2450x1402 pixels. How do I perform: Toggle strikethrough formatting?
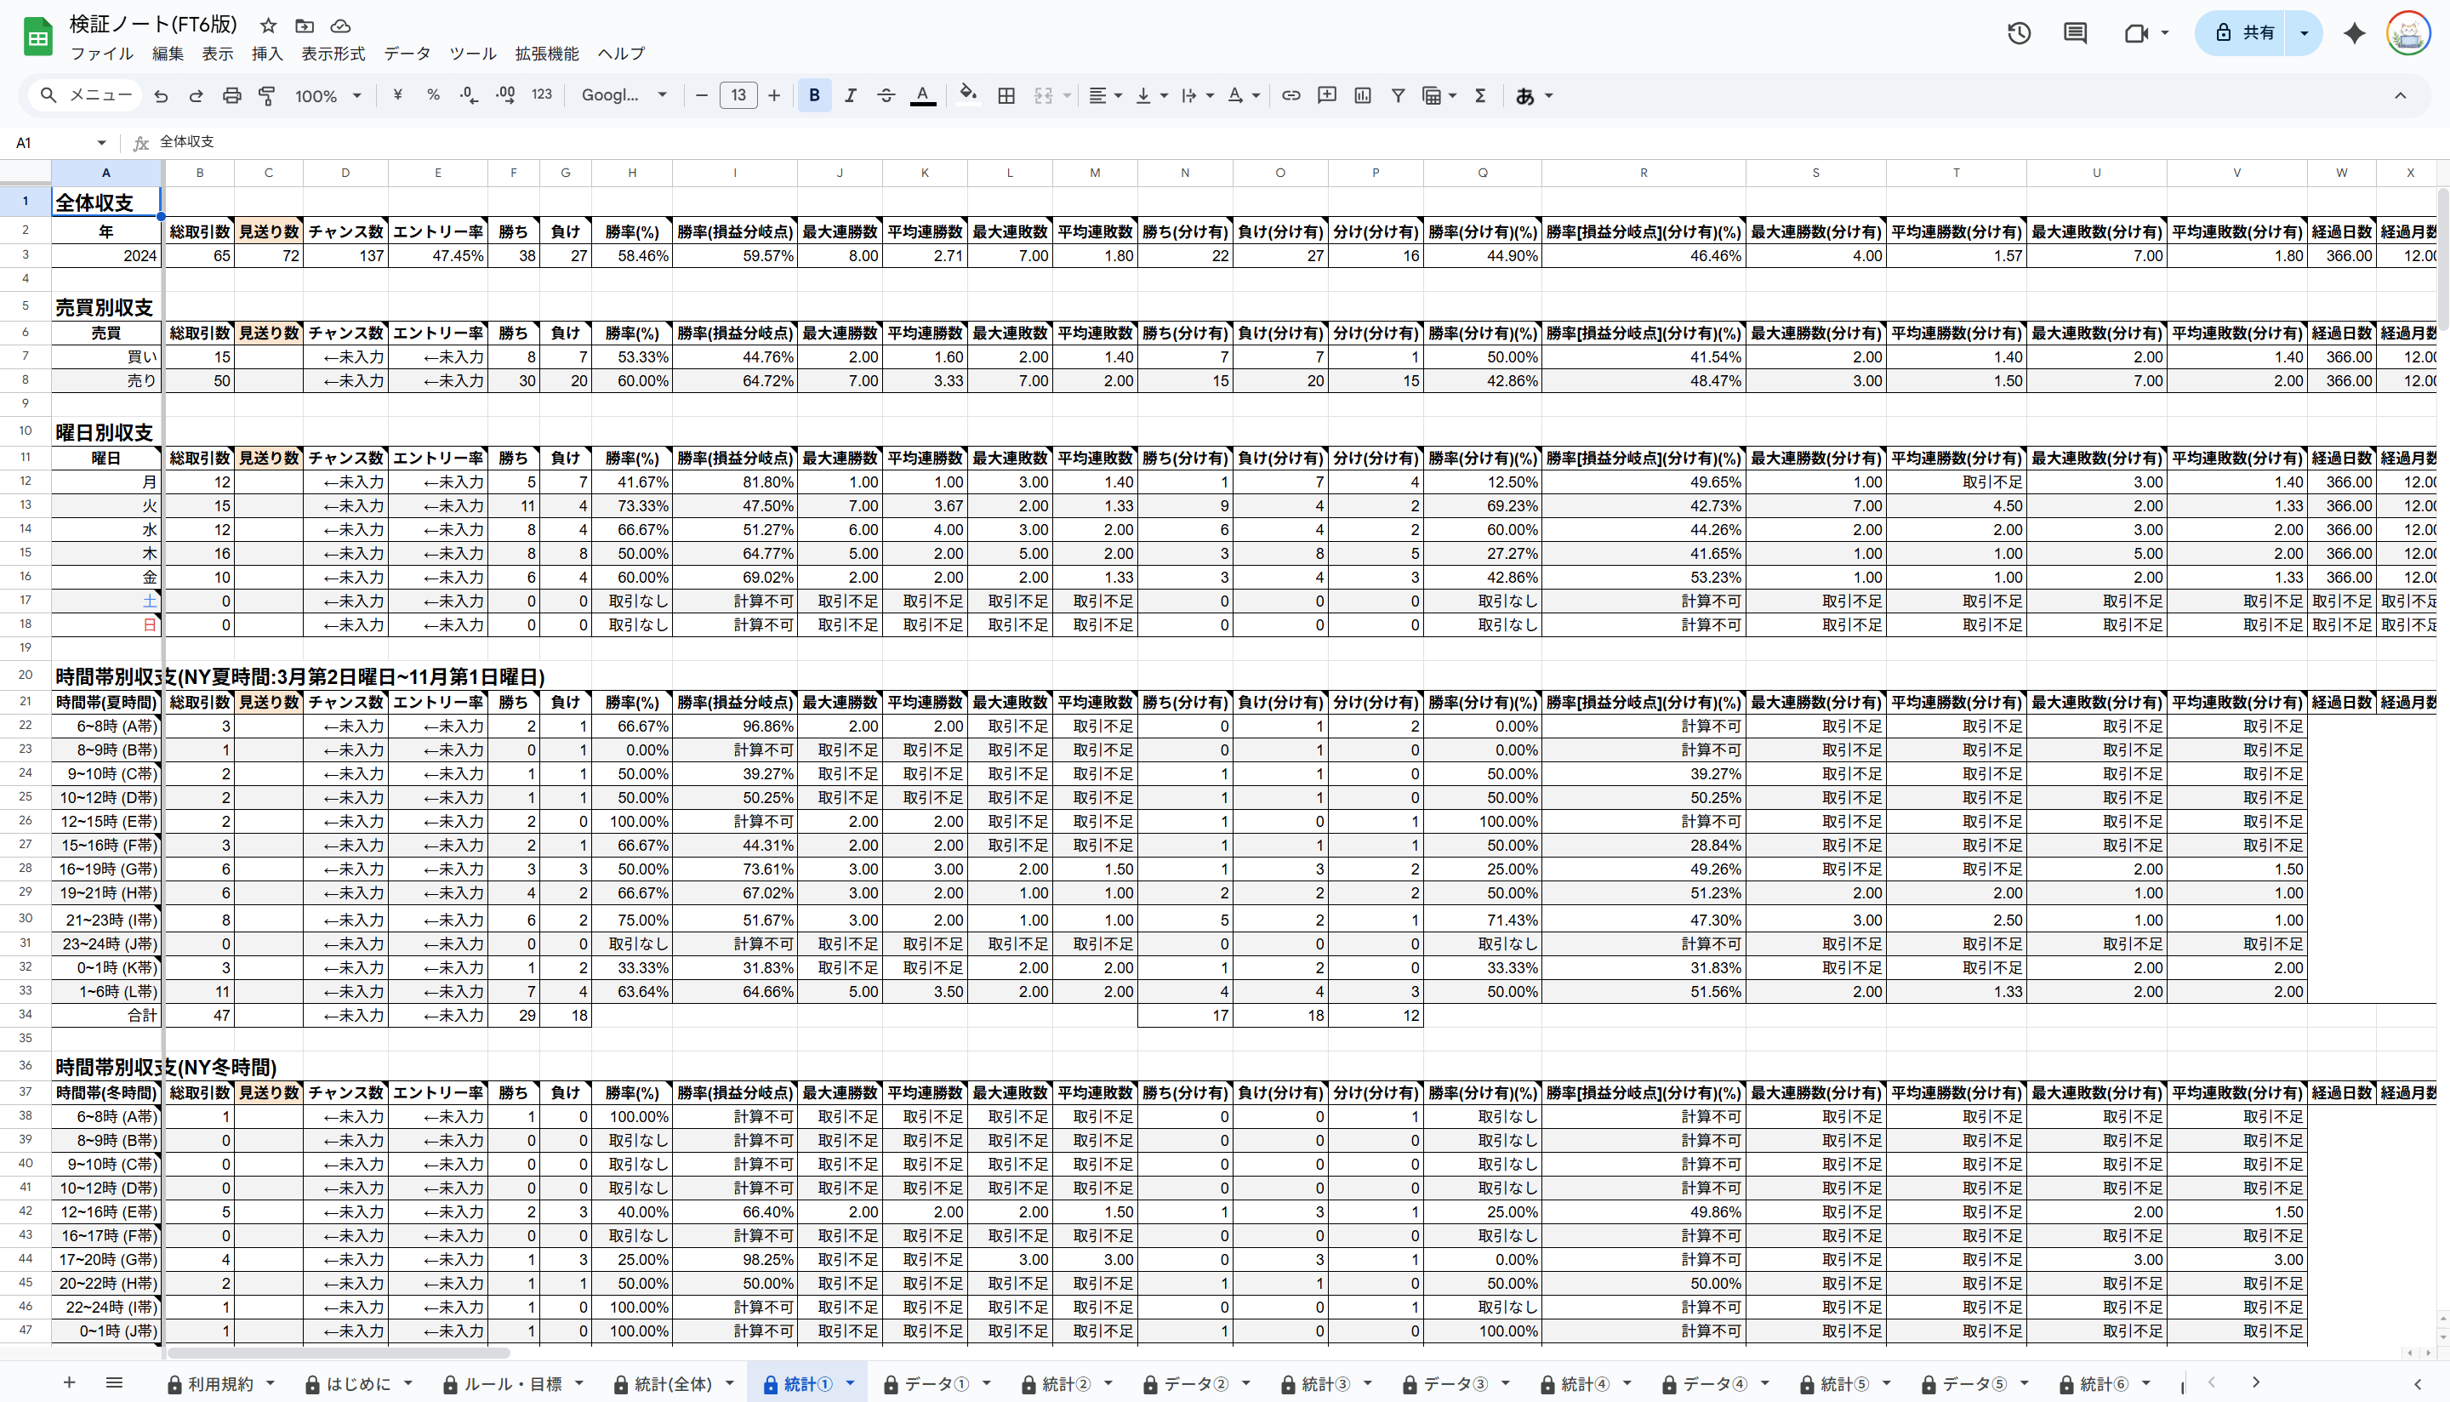pyautogui.click(x=886, y=95)
